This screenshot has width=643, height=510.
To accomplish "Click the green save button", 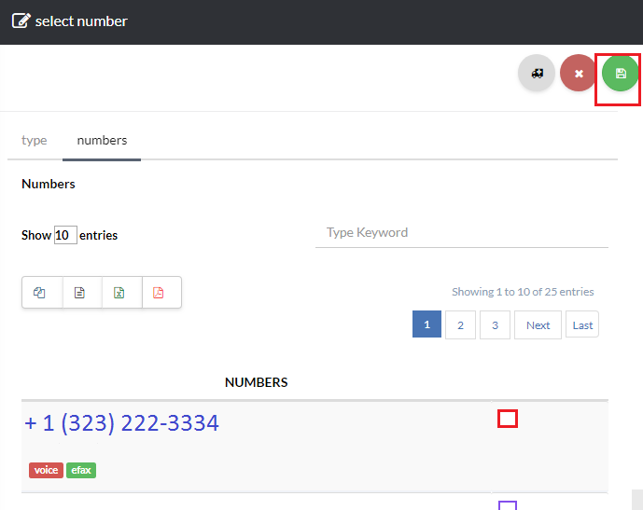I will (x=620, y=73).
